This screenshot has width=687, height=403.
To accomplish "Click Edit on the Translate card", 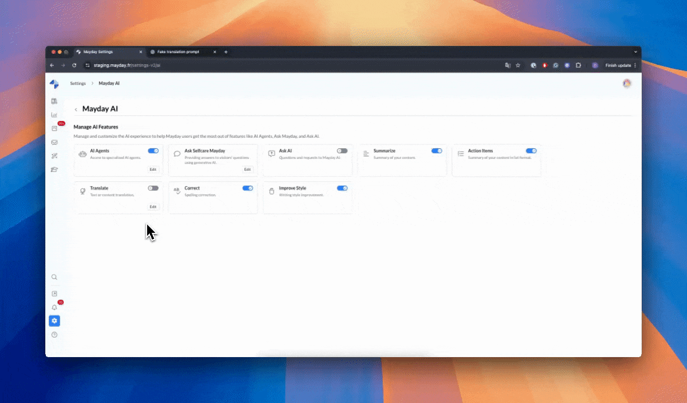I will pyautogui.click(x=153, y=207).
